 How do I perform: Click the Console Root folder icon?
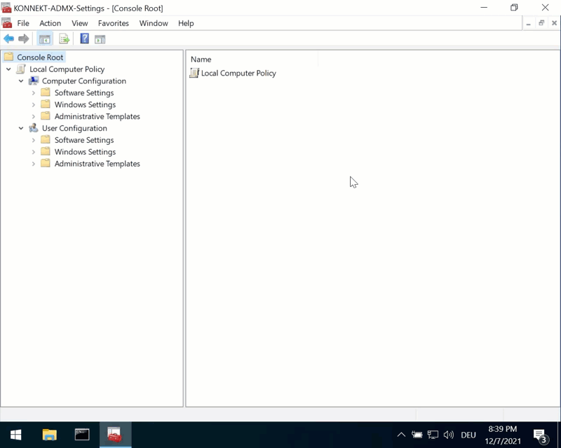click(8, 57)
